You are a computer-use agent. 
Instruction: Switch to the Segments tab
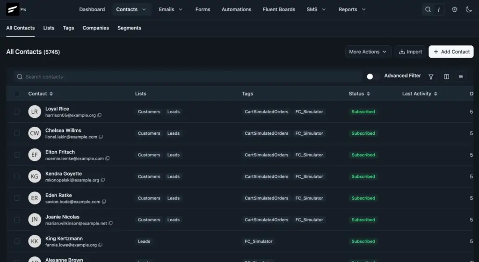[x=129, y=28]
